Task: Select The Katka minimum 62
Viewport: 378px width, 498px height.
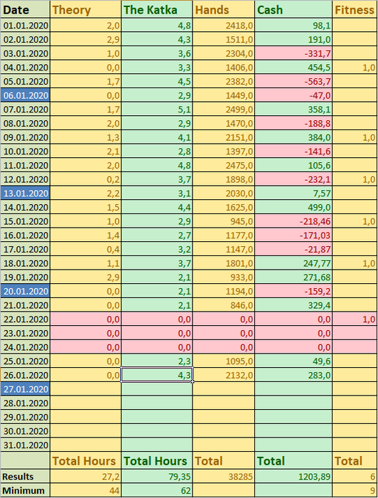Action: 156,490
